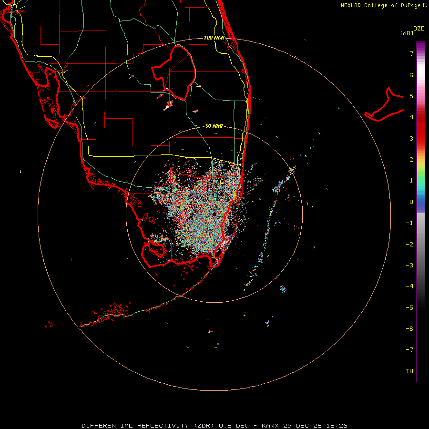Click the red 3 to 4 dB segment of the color bar
Image resolution: width=429 pixels, height=429 pixels.
(421, 128)
